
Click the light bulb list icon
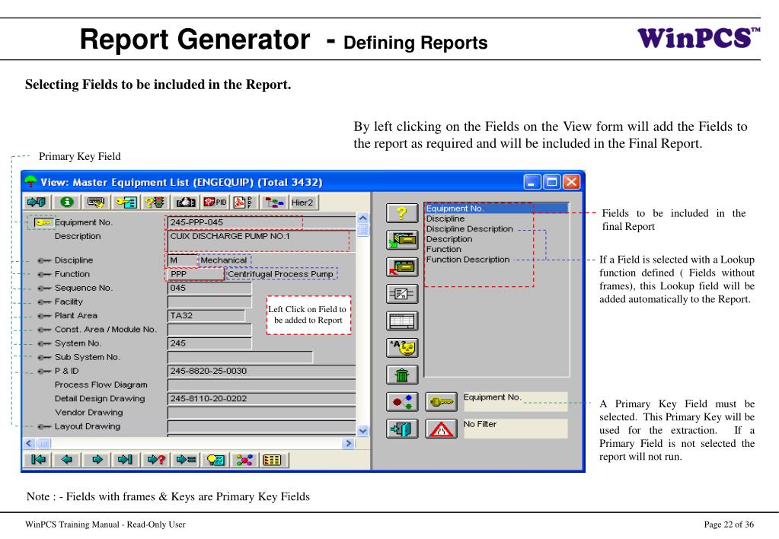click(x=216, y=460)
